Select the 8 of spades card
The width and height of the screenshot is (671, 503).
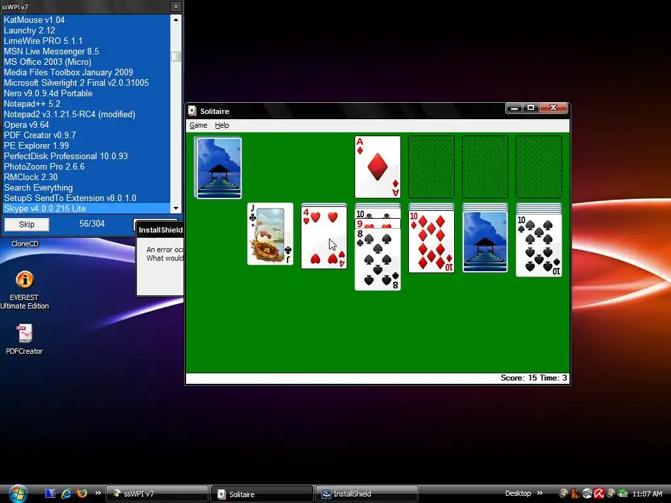click(378, 259)
